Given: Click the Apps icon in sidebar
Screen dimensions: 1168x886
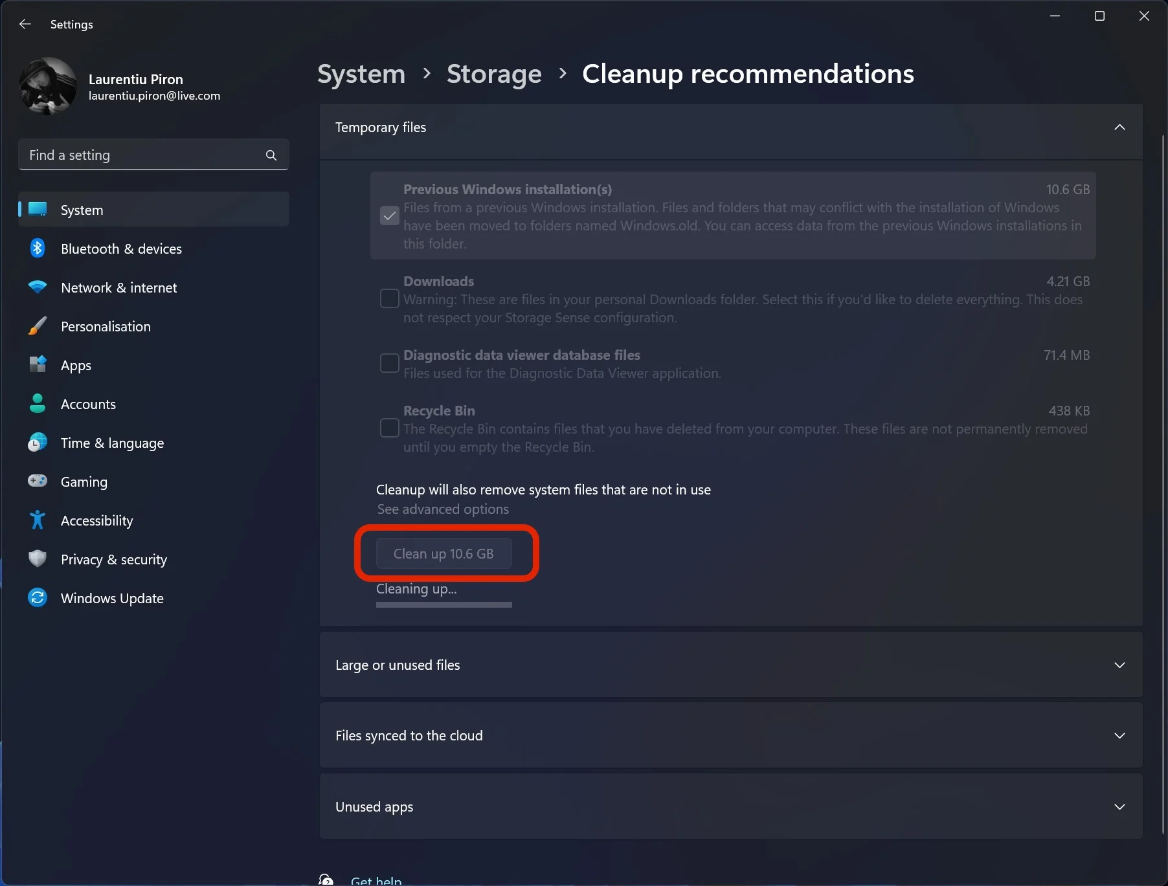Looking at the screenshot, I should (38, 364).
